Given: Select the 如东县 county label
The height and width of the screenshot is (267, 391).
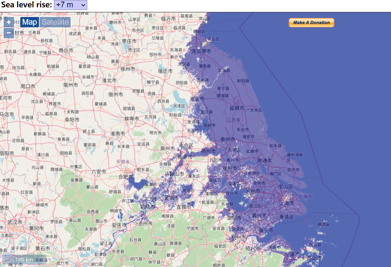Looking at the screenshot, I should [275, 145].
